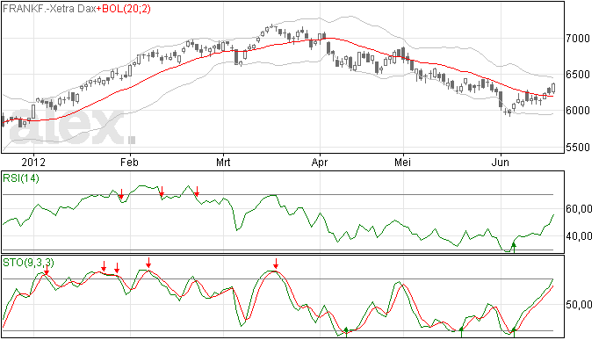Click the Mrt date axis label
Viewport: 606px width, 340px height.
coord(223,162)
